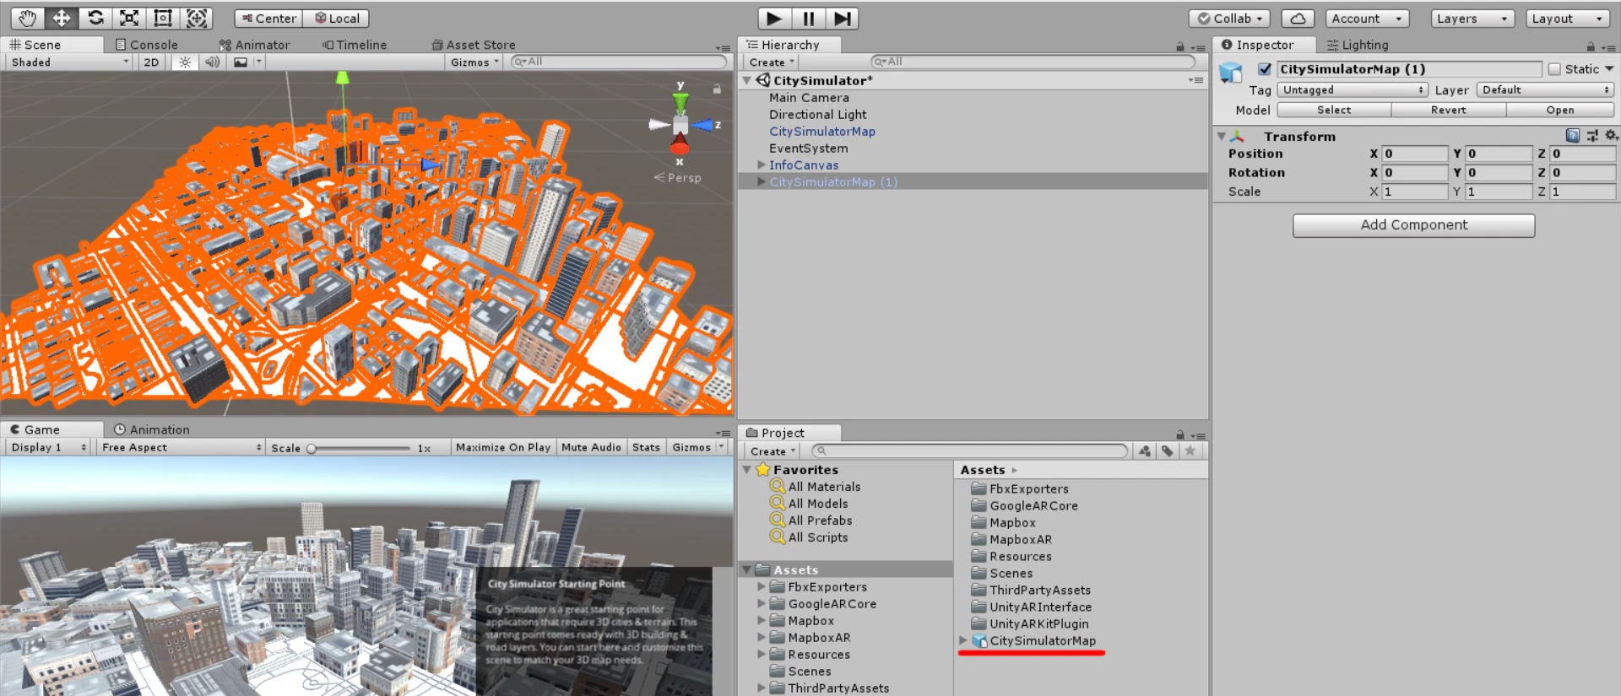
Task: Select the Move tool
Action: point(62,18)
